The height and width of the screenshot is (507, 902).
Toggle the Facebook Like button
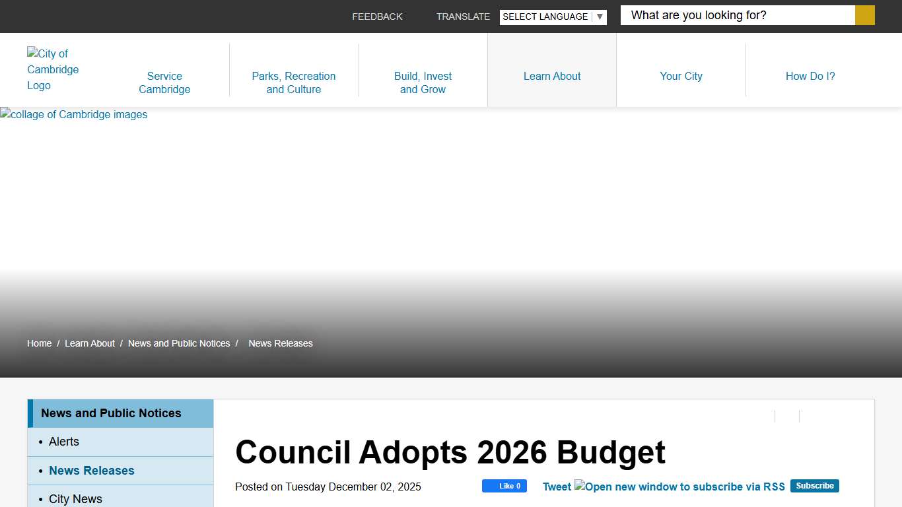coord(504,486)
